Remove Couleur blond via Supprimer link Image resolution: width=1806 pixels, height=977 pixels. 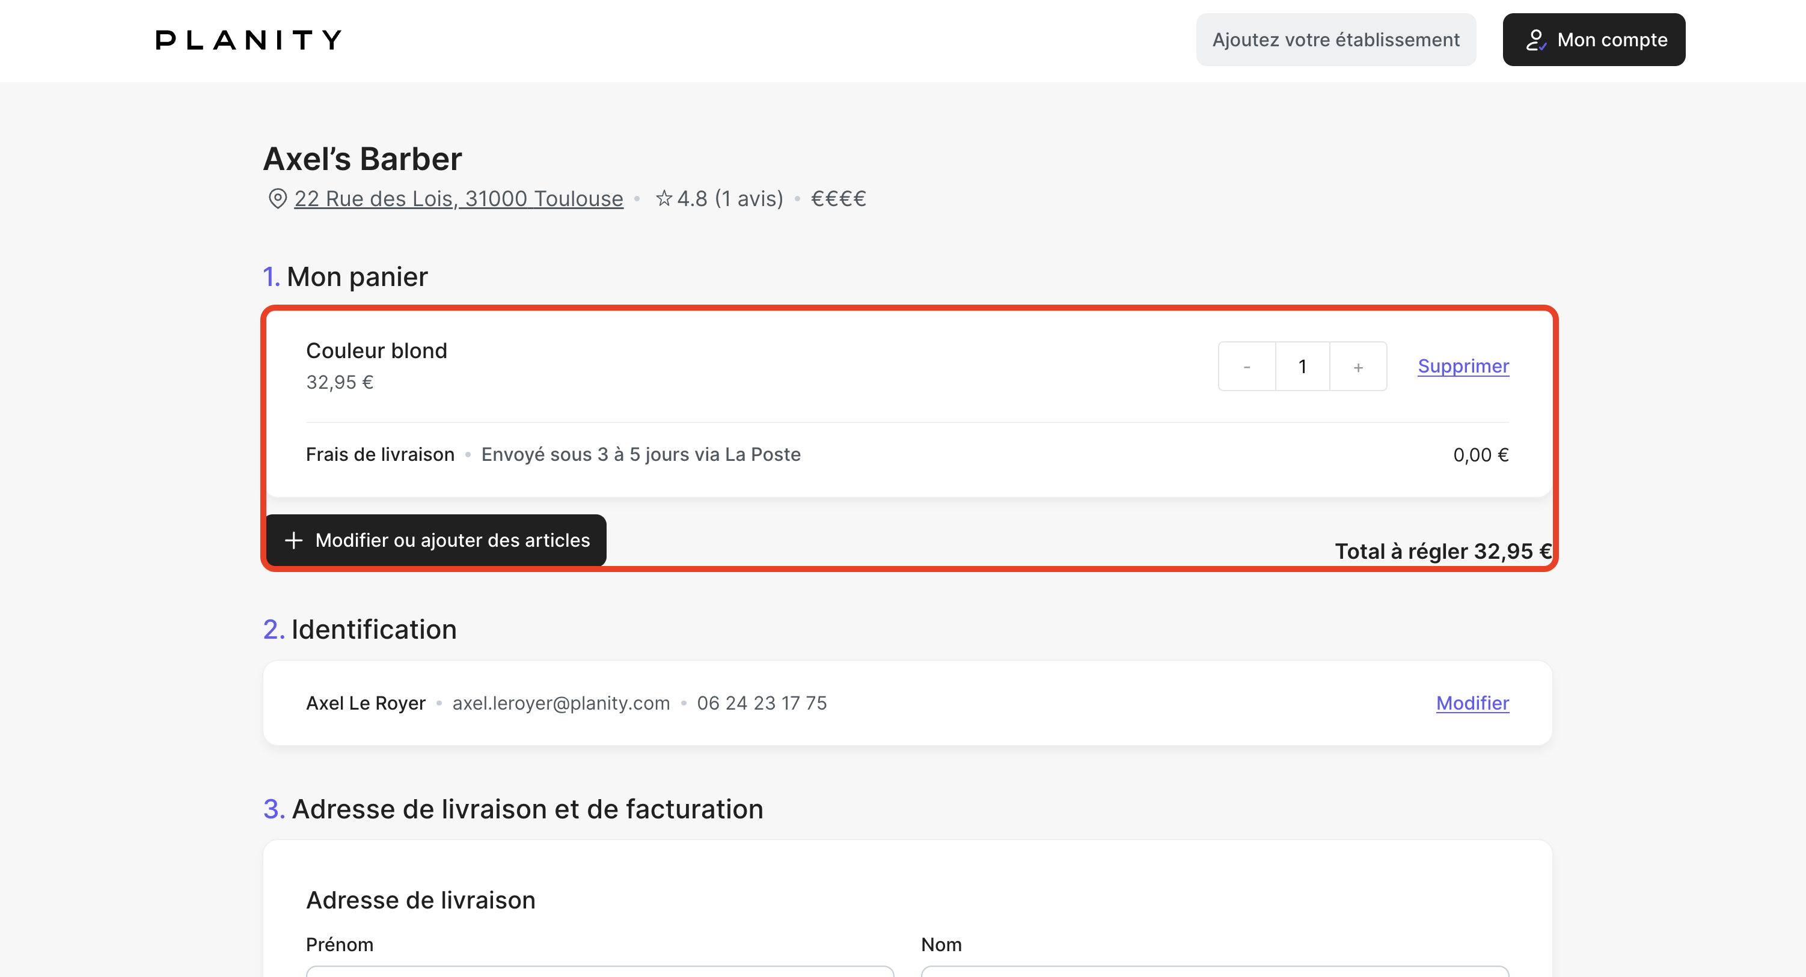[1463, 366]
